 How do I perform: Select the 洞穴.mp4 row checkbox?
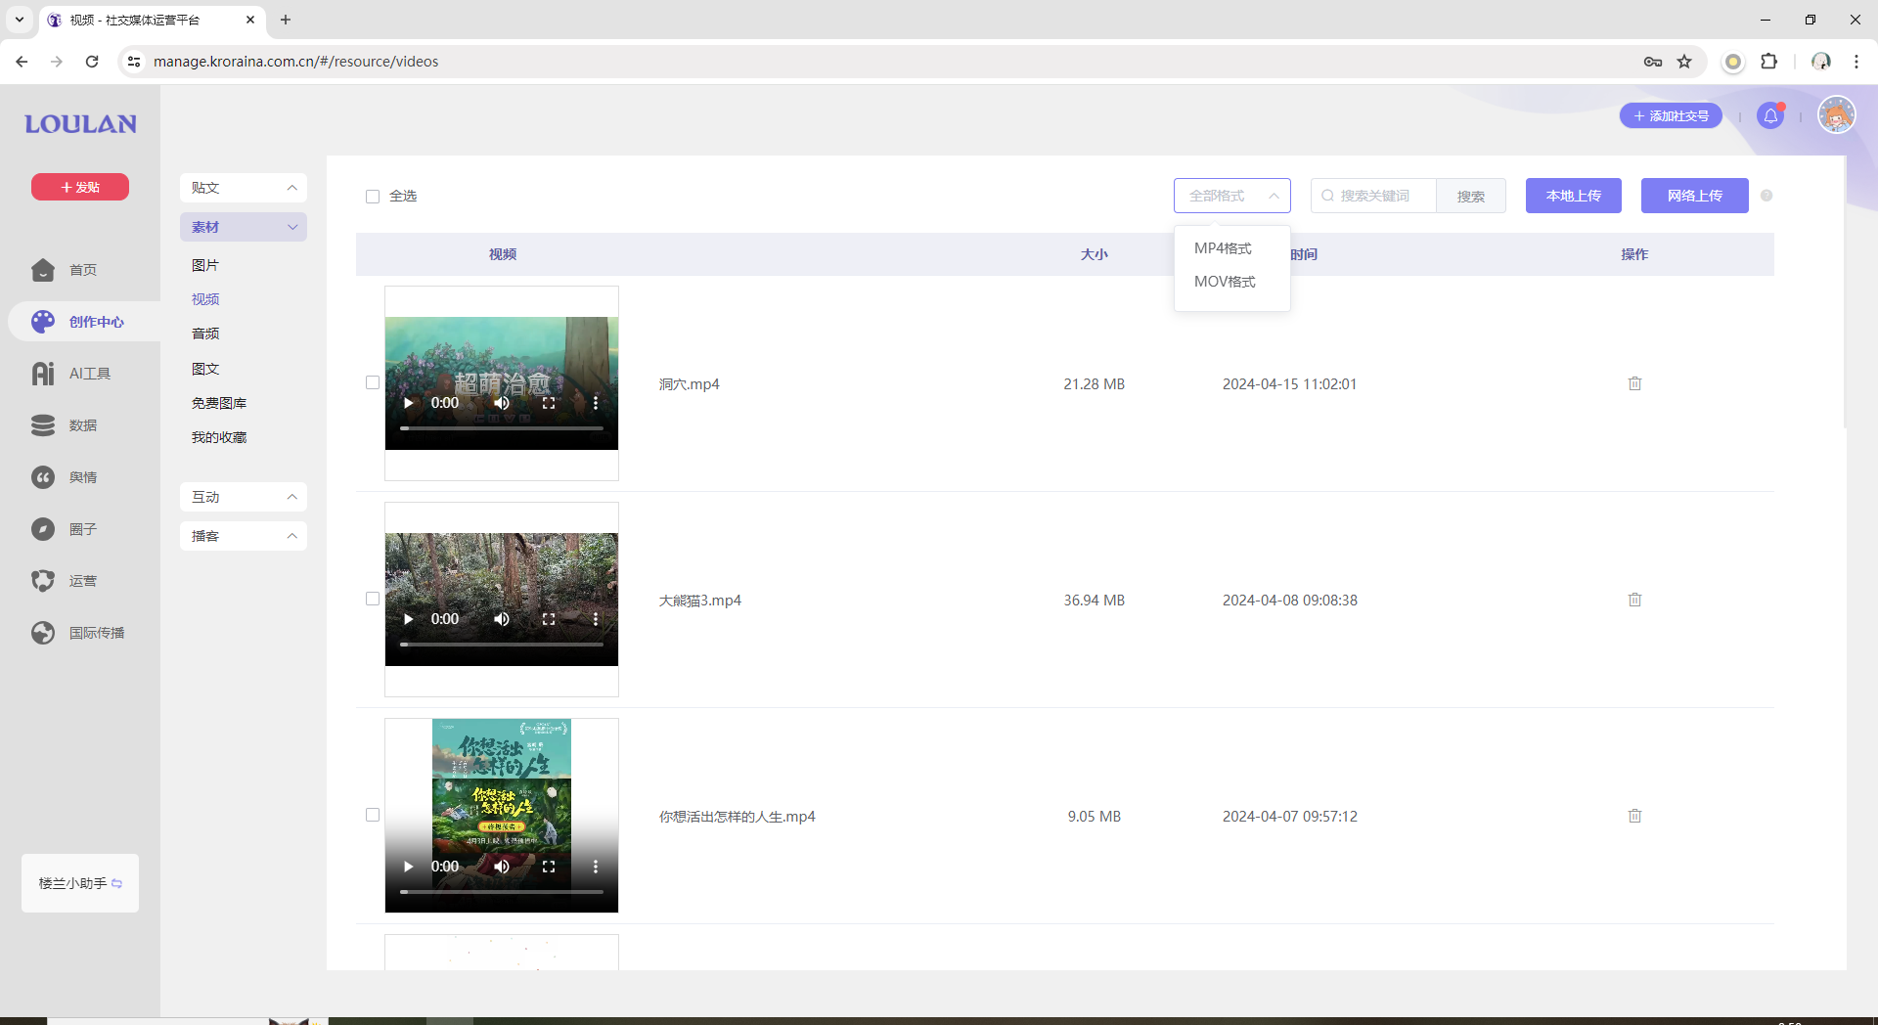coord(373,383)
